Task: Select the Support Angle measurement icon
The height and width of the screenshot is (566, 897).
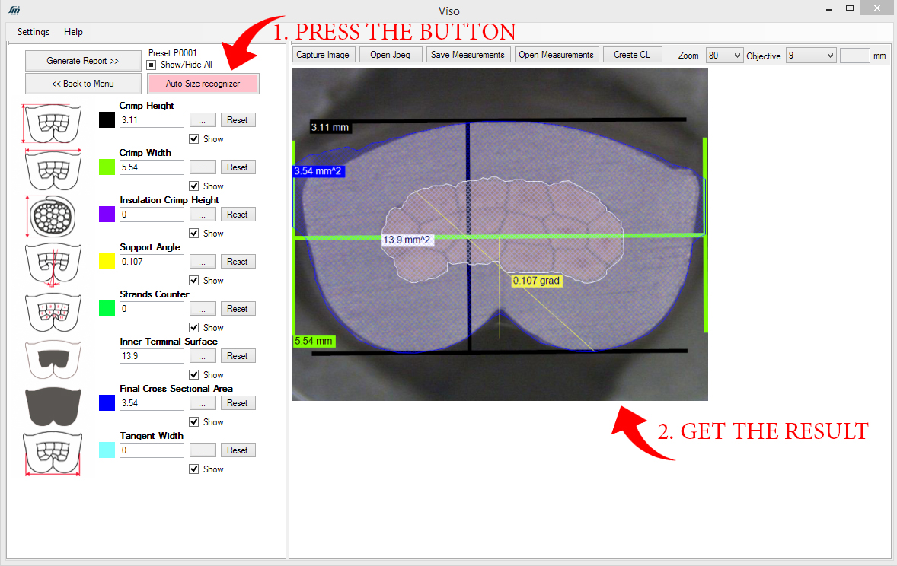Action: 52,263
